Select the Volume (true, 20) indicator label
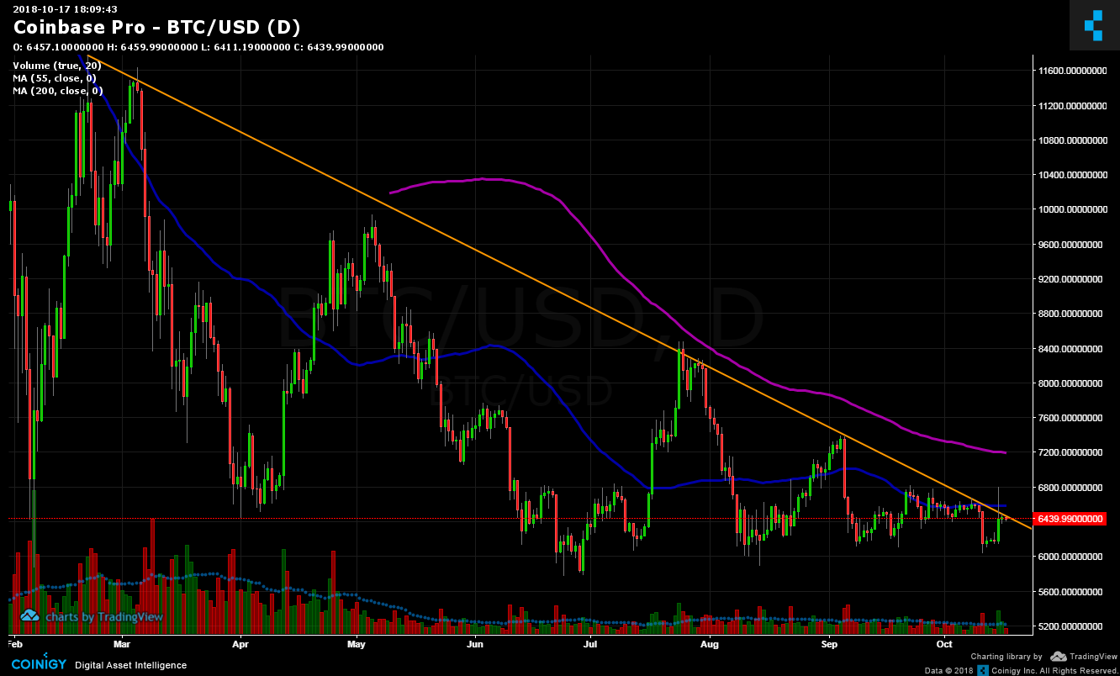Image resolution: width=1120 pixels, height=676 pixels. point(56,65)
